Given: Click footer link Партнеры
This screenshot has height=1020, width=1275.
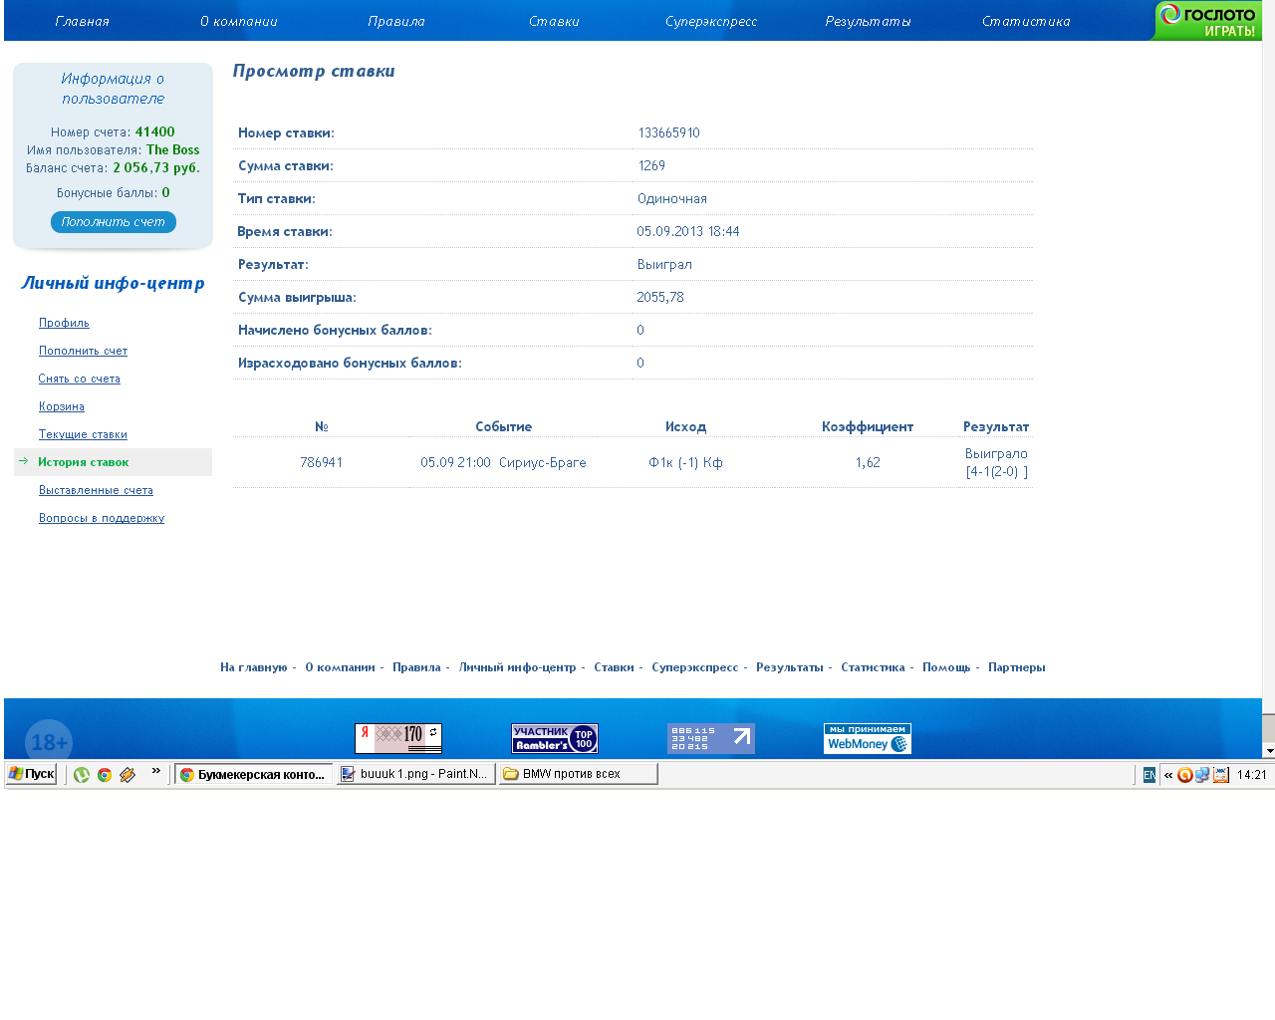Looking at the screenshot, I should (1017, 667).
